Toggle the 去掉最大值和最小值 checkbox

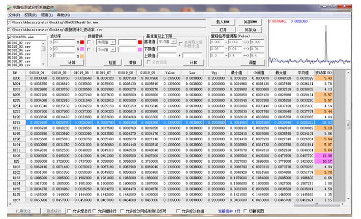click(180, 44)
